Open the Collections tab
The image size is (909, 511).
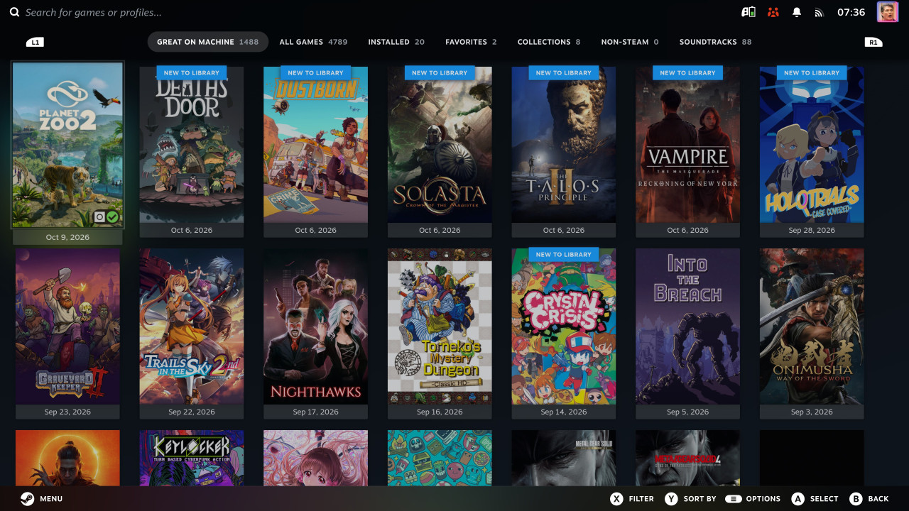(549, 42)
